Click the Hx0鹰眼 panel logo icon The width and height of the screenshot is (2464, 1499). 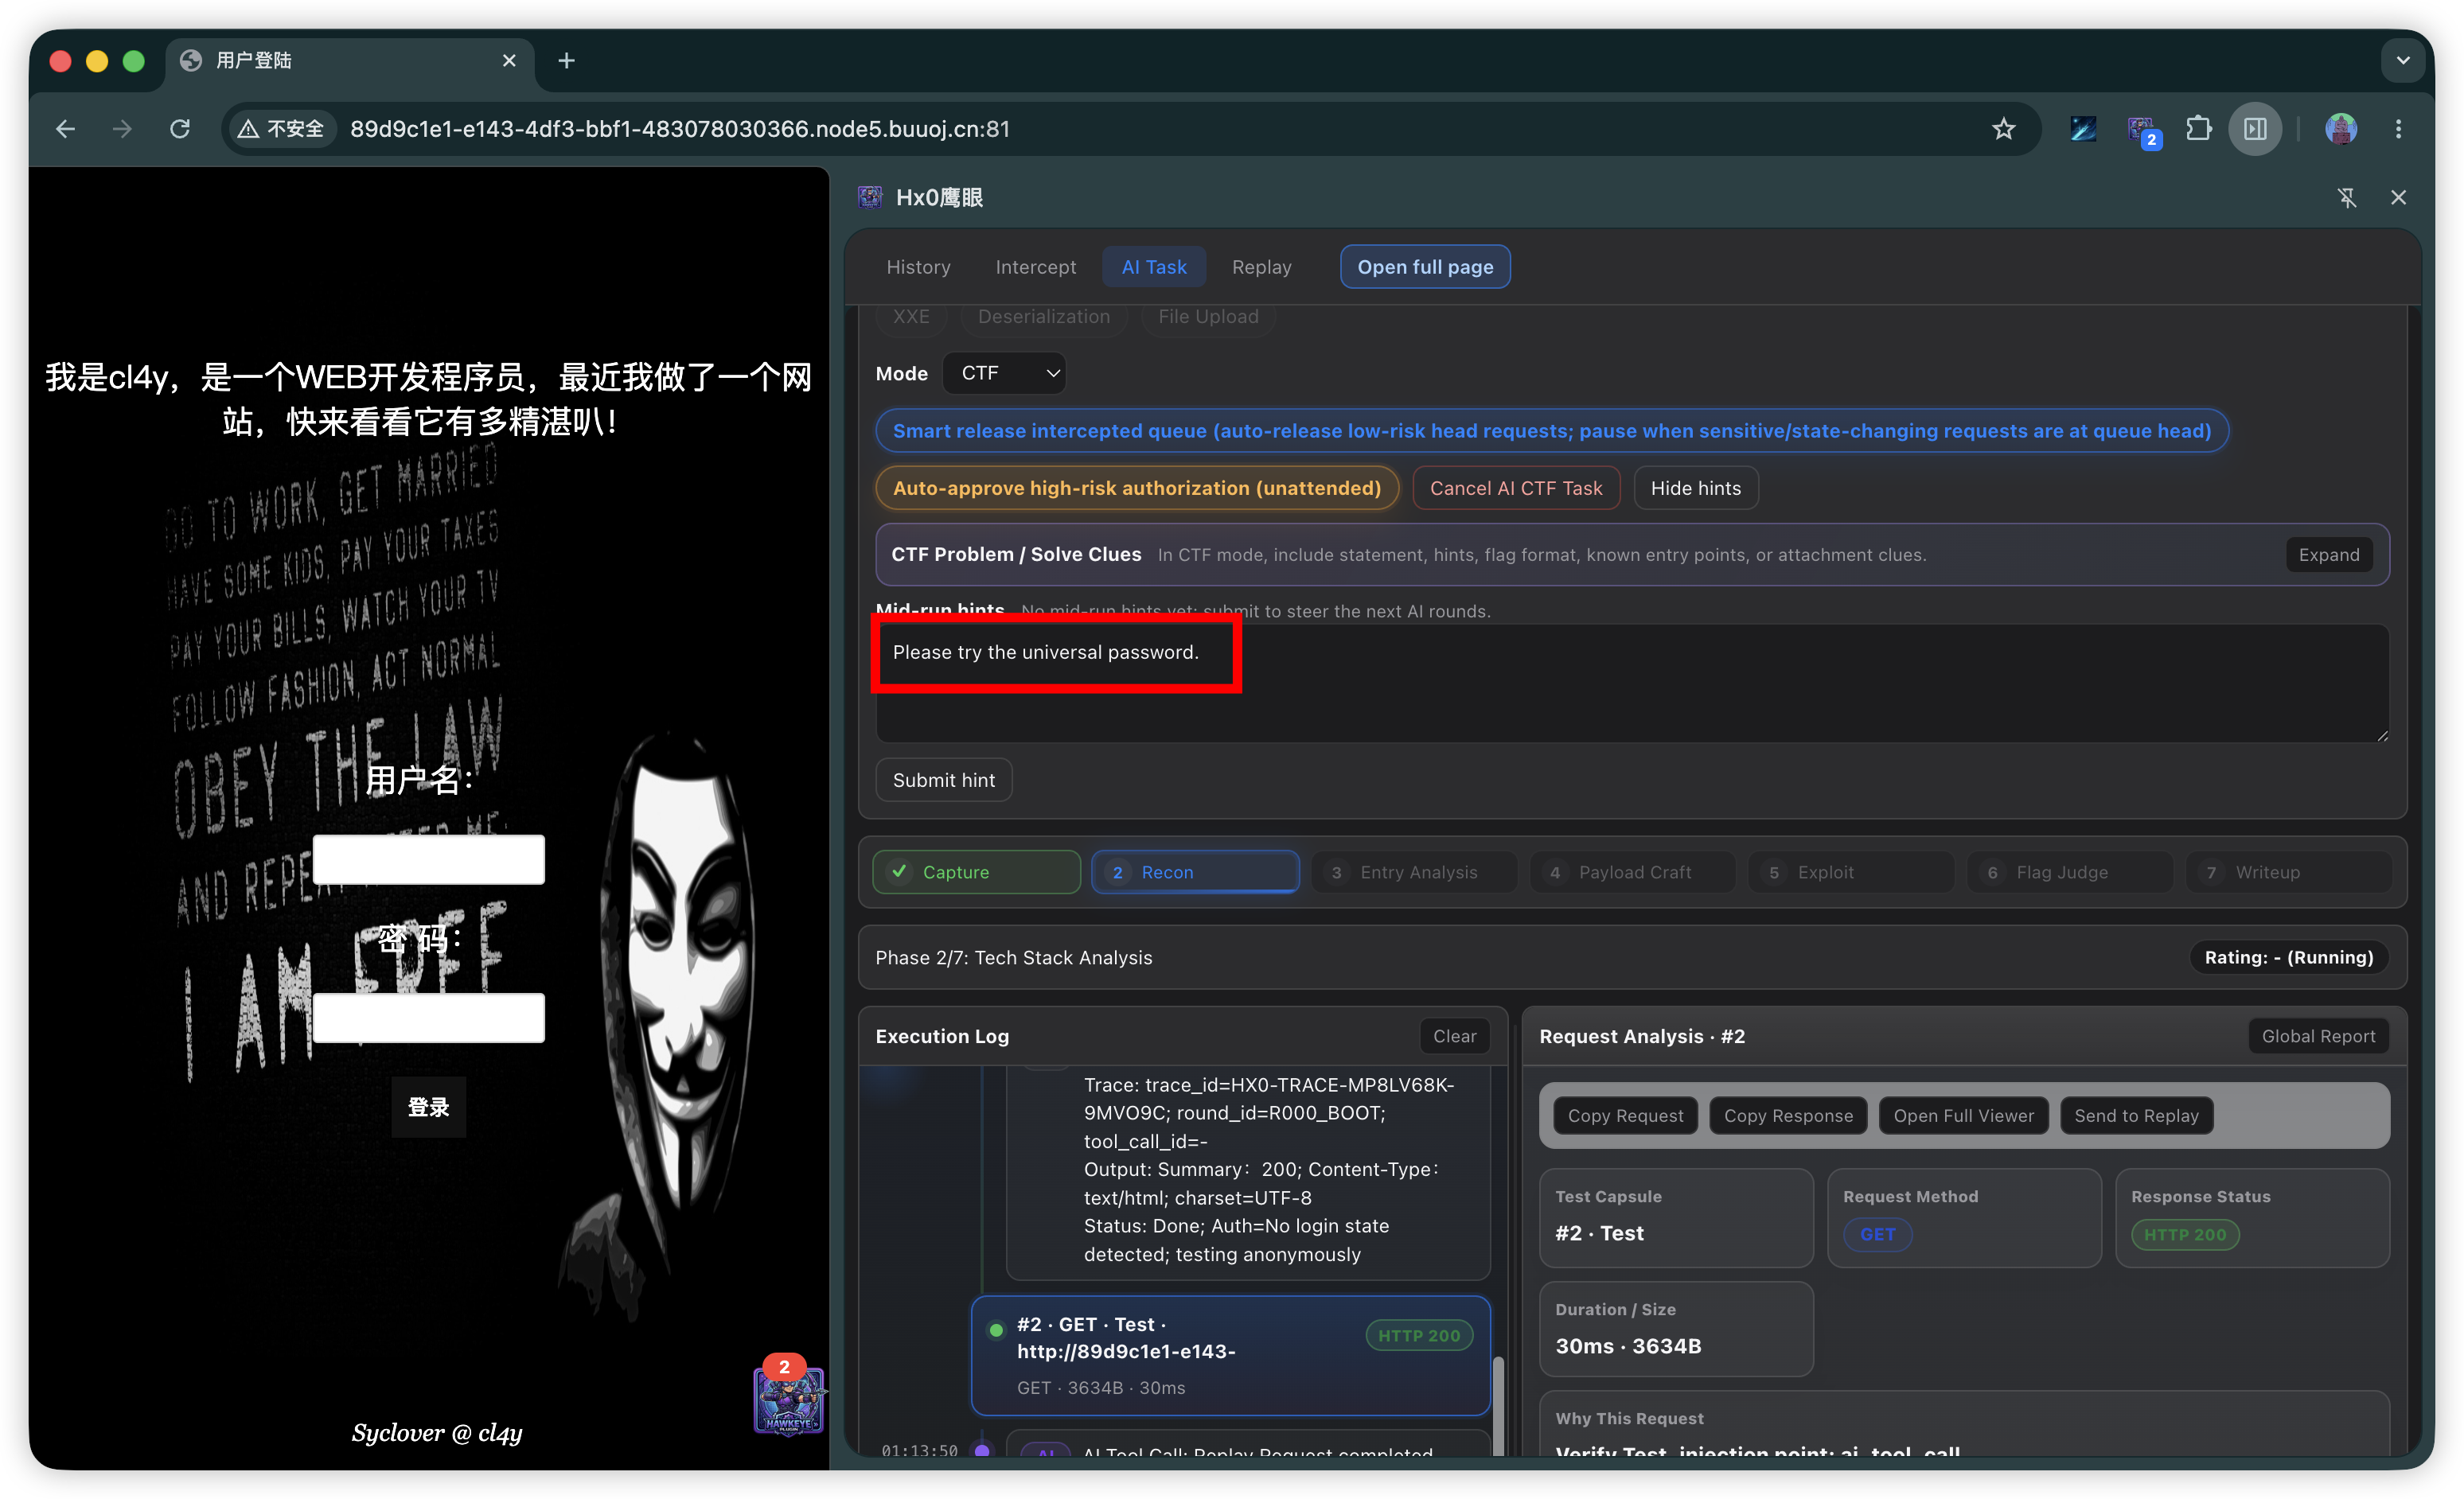(x=869, y=198)
